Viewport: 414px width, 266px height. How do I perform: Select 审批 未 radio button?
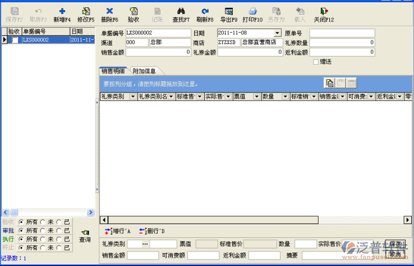point(43,231)
